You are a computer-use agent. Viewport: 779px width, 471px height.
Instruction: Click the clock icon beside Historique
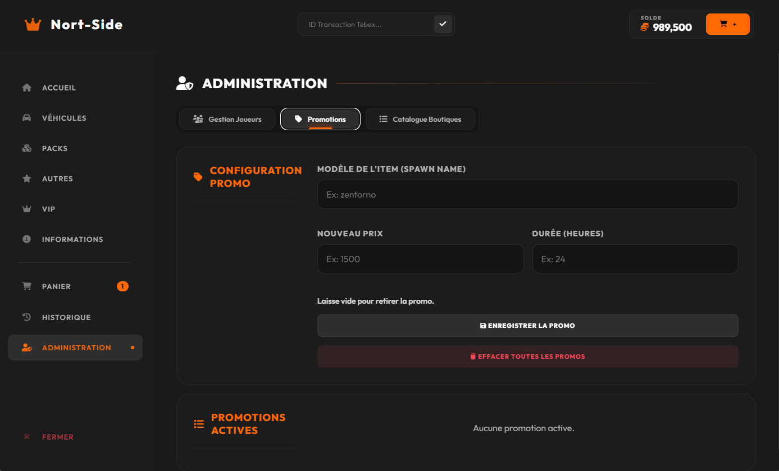click(x=26, y=317)
